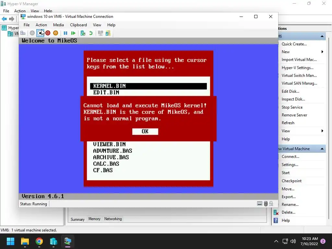332x249 pixels.
Task: Open Virtual Switch Manager
Action: (x=299, y=76)
